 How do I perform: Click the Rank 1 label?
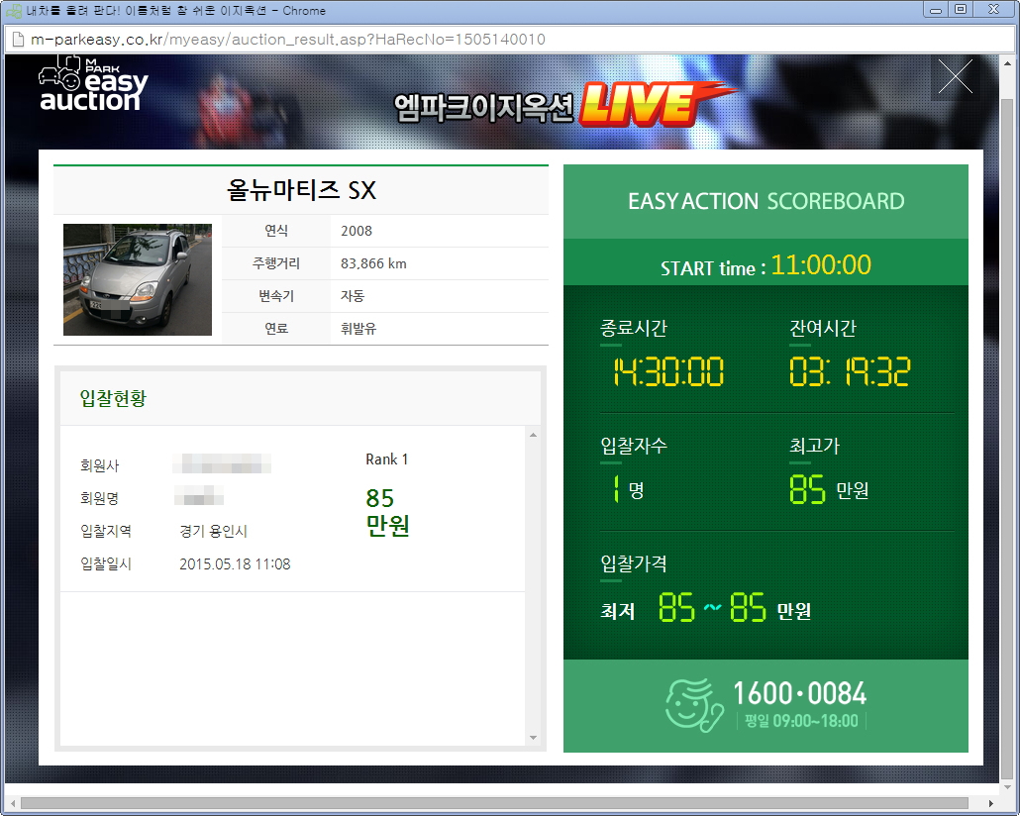click(387, 459)
